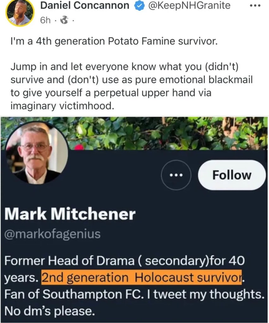Click the @markofagenius username
Screen dimensions: 269x323
[x=52, y=234]
